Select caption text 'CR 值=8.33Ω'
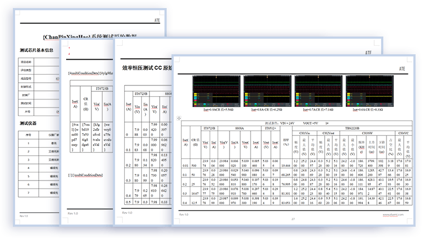 374,110
